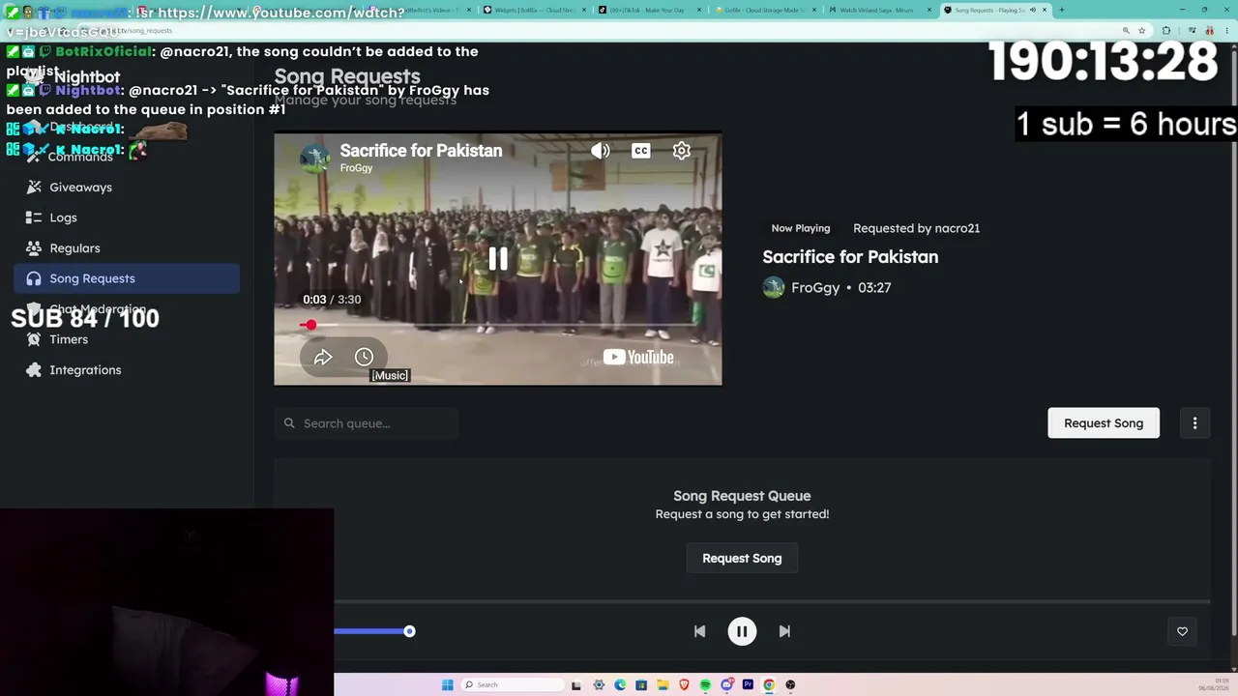Click Request Song in the empty queue

coord(742,559)
